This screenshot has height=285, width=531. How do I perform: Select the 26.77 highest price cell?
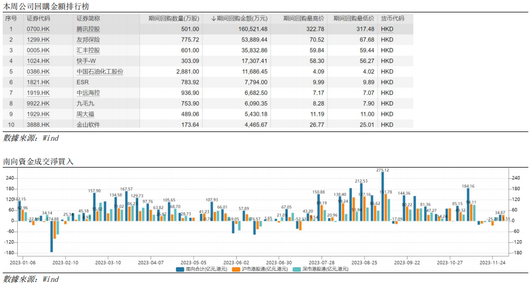click(317, 125)
